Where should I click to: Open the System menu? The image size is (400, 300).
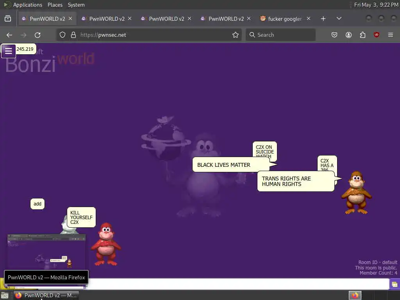tap(76, 5)
